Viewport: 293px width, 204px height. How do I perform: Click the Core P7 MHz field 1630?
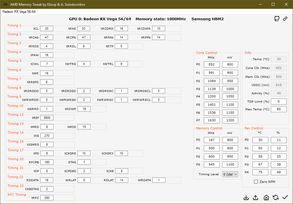211,120
